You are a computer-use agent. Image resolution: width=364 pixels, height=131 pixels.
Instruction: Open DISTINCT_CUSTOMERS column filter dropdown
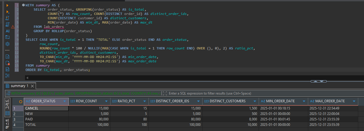click(255, 101)
